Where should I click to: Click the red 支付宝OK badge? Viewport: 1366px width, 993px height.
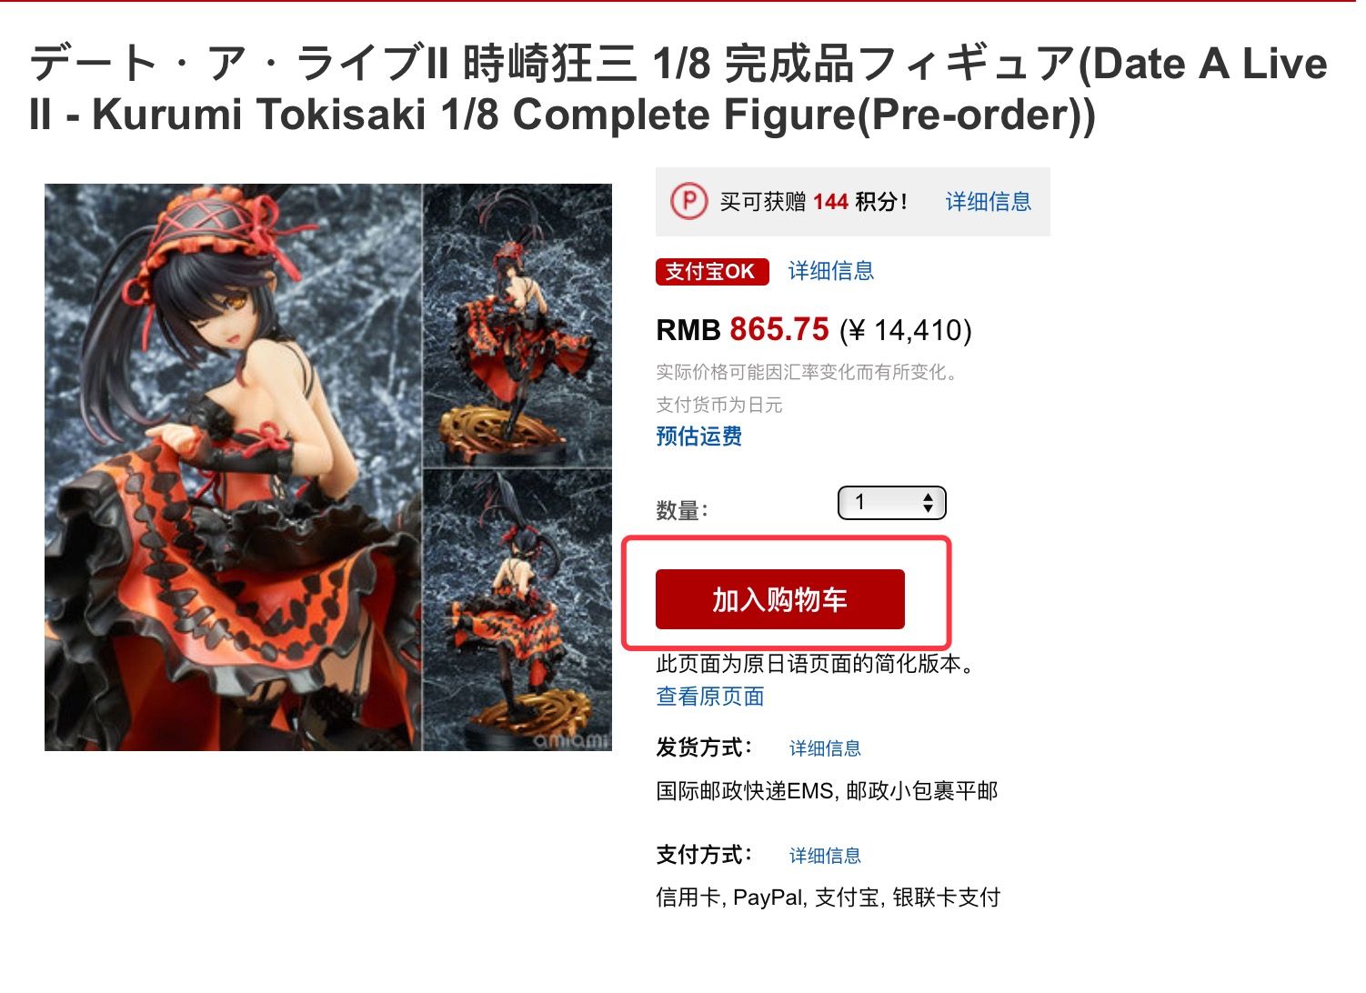712,271
